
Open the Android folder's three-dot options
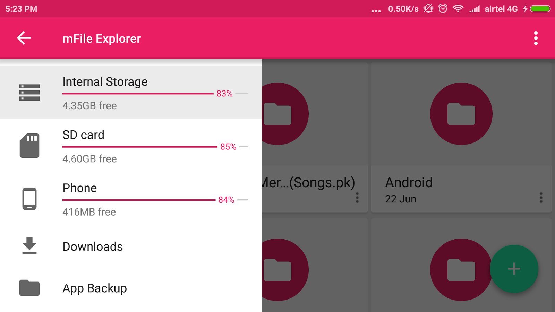pyautogui.click(x=541, y=198)
